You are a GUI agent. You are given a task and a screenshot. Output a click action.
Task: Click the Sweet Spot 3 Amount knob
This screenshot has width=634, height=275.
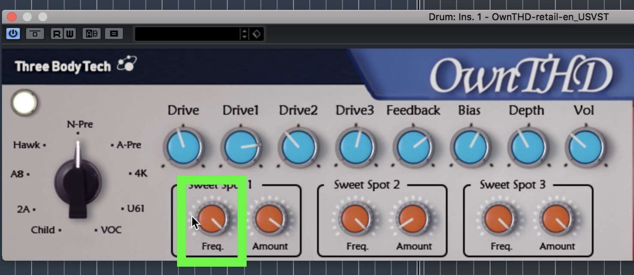(x=556, y=218)
